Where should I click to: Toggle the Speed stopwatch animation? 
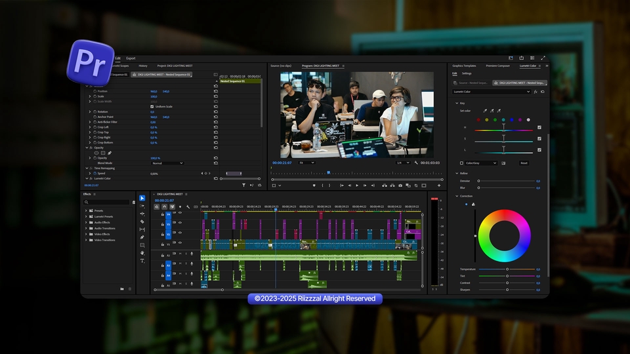click(x=95, y=173)
